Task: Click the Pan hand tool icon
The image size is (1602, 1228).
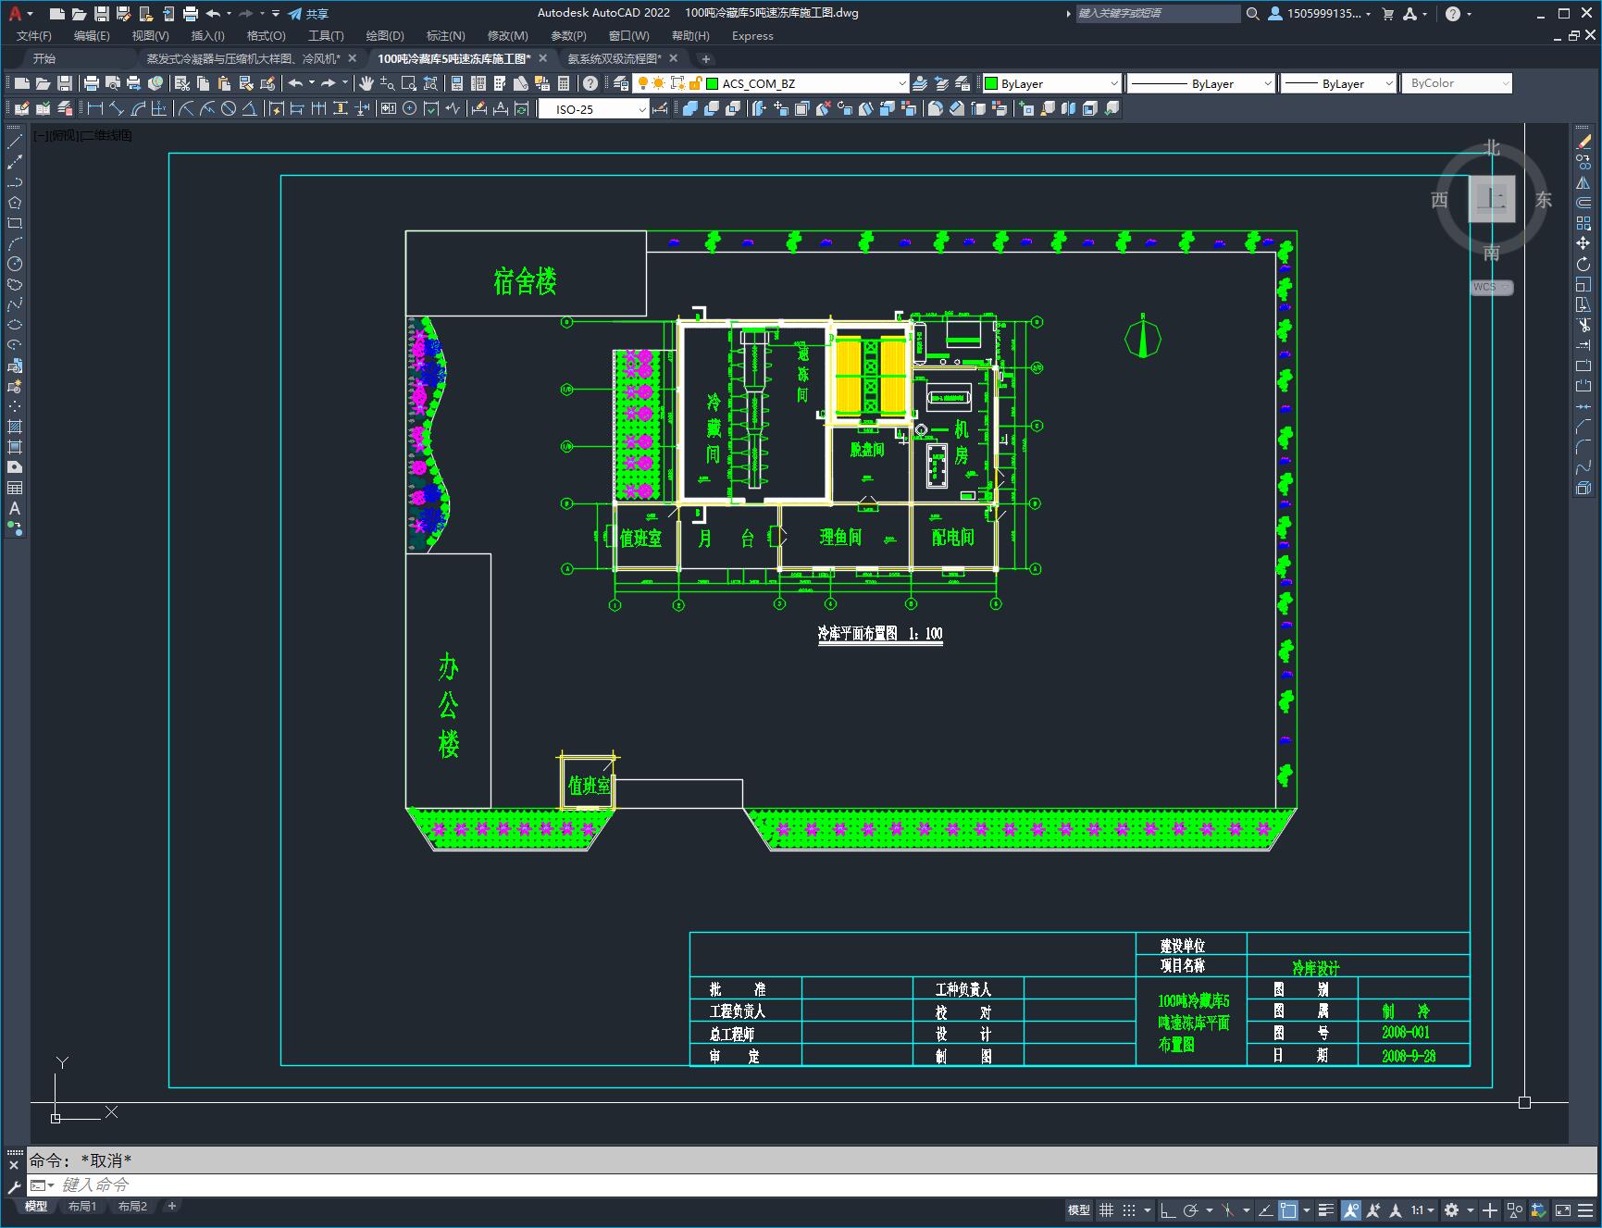Action: tap(366, 83)
